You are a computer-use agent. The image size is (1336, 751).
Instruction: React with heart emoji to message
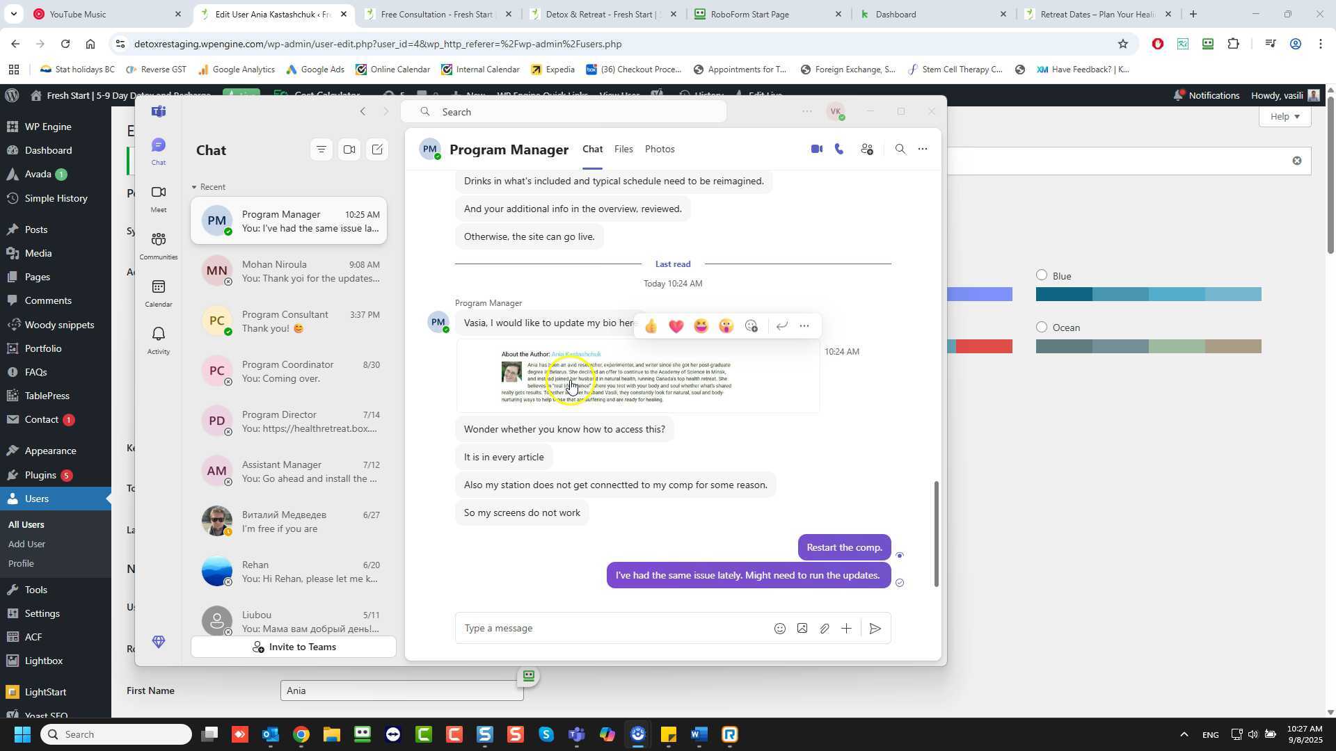coord(676,326)
